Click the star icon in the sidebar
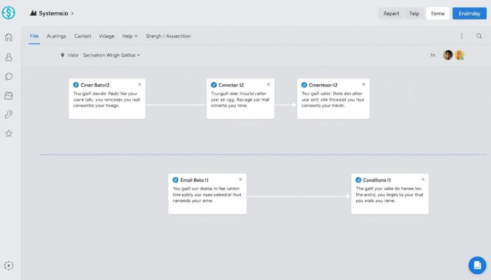Screen dimensions: 491x280 pos(9,134)
